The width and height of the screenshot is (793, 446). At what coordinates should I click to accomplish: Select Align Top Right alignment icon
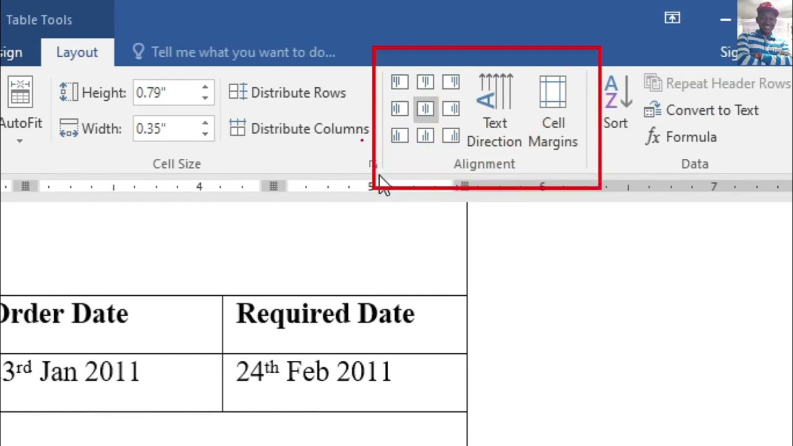point(451,82)
